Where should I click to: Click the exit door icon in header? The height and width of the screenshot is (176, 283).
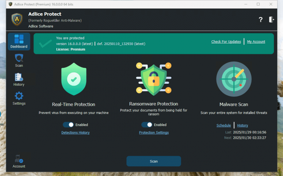click(271, 19)
